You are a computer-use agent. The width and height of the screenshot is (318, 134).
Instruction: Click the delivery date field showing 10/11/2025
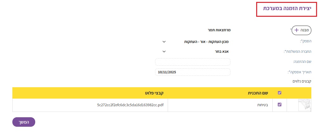point(193,72)
